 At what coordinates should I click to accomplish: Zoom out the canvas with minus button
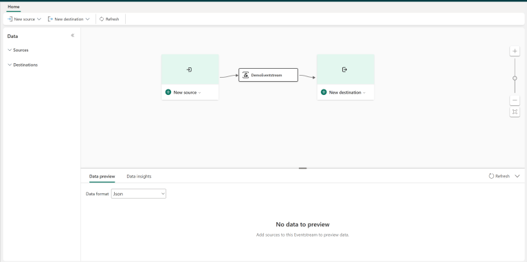(515, 100)
